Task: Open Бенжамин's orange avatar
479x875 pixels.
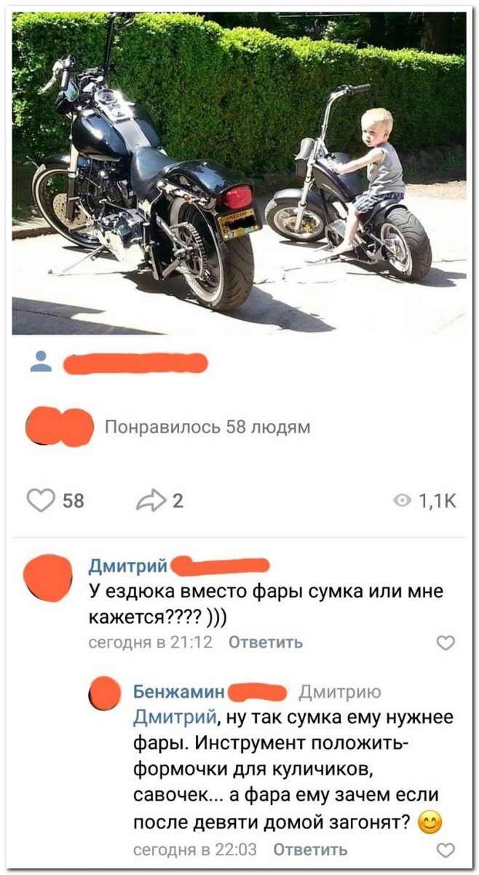Action: [106, 693]
